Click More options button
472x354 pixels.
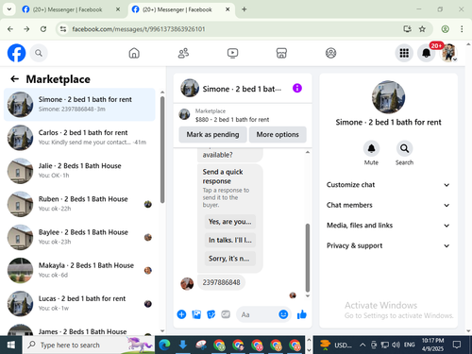(x=278, y=134)
